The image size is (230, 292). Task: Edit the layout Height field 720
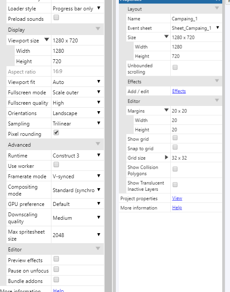point(196,56)
